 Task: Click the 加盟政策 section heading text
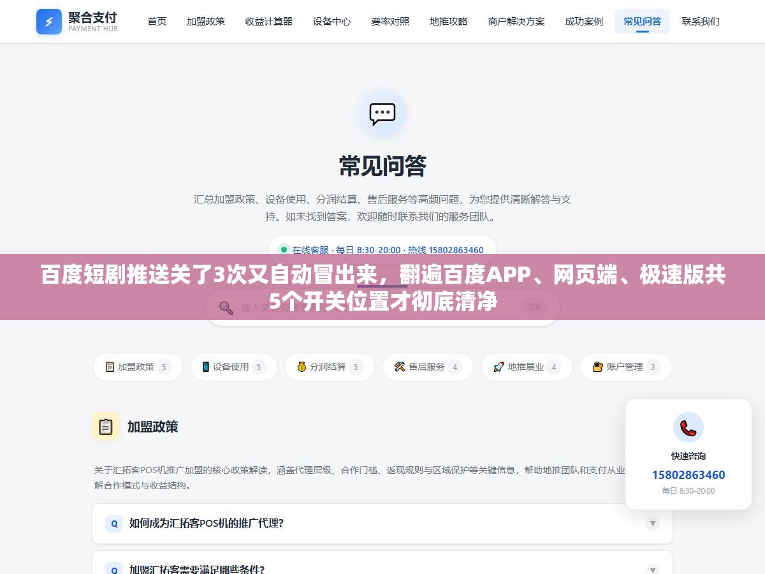(153, 427)
